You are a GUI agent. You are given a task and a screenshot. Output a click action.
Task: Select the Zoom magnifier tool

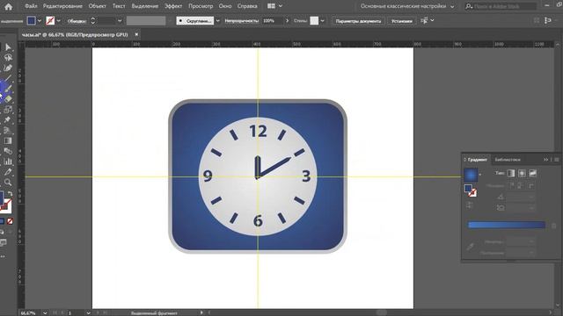point(8,183)
